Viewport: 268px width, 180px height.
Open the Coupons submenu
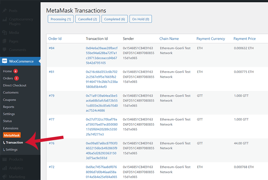click(9, 100)
